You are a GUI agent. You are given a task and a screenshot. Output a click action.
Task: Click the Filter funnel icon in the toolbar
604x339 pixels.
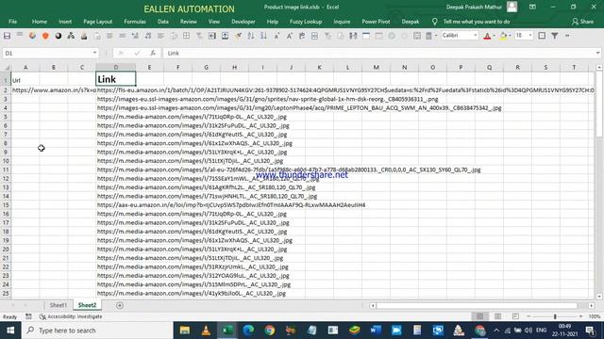555,36
